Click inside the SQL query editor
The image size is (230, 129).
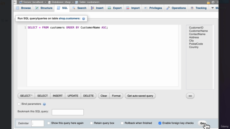pos(102,56)
